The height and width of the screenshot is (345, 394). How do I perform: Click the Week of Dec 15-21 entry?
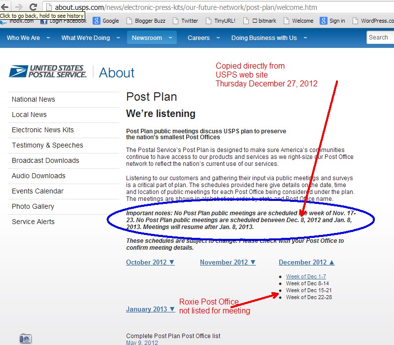tap(309, 290)
